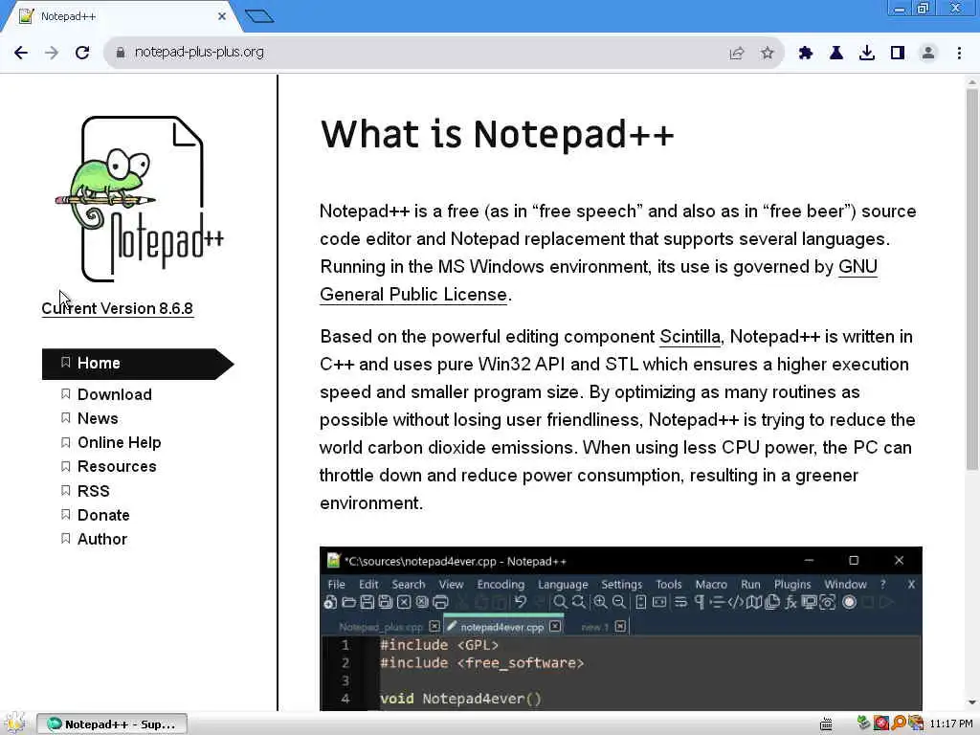Activate the Notepad++ - Sup... taskbar button
The height and width of the screenshot is (735, 980).
tap(112, 724)
